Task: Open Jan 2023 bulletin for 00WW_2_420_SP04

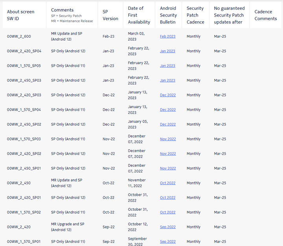Action: tap(167, 51)
